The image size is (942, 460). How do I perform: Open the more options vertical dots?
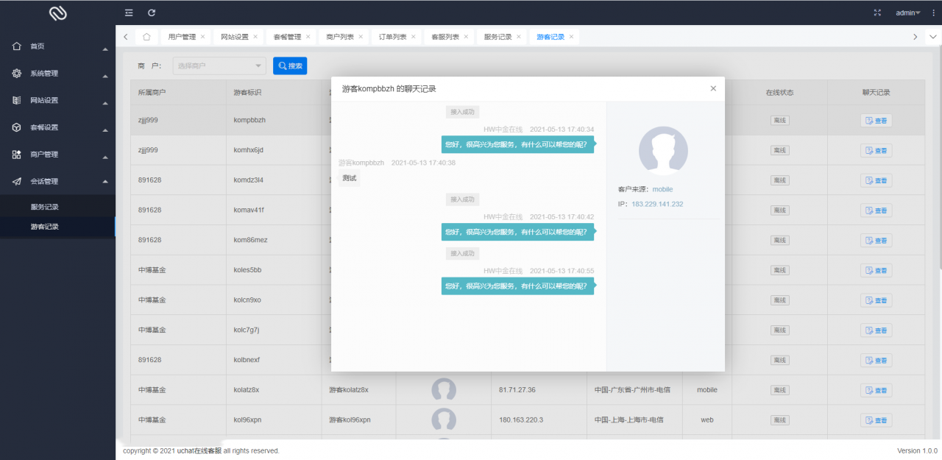click(931, 13)
